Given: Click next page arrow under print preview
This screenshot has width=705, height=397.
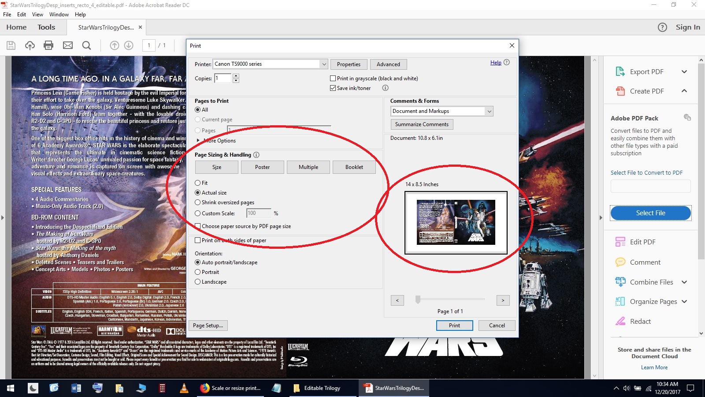Looking at the screenshot, I should (503, 300).
